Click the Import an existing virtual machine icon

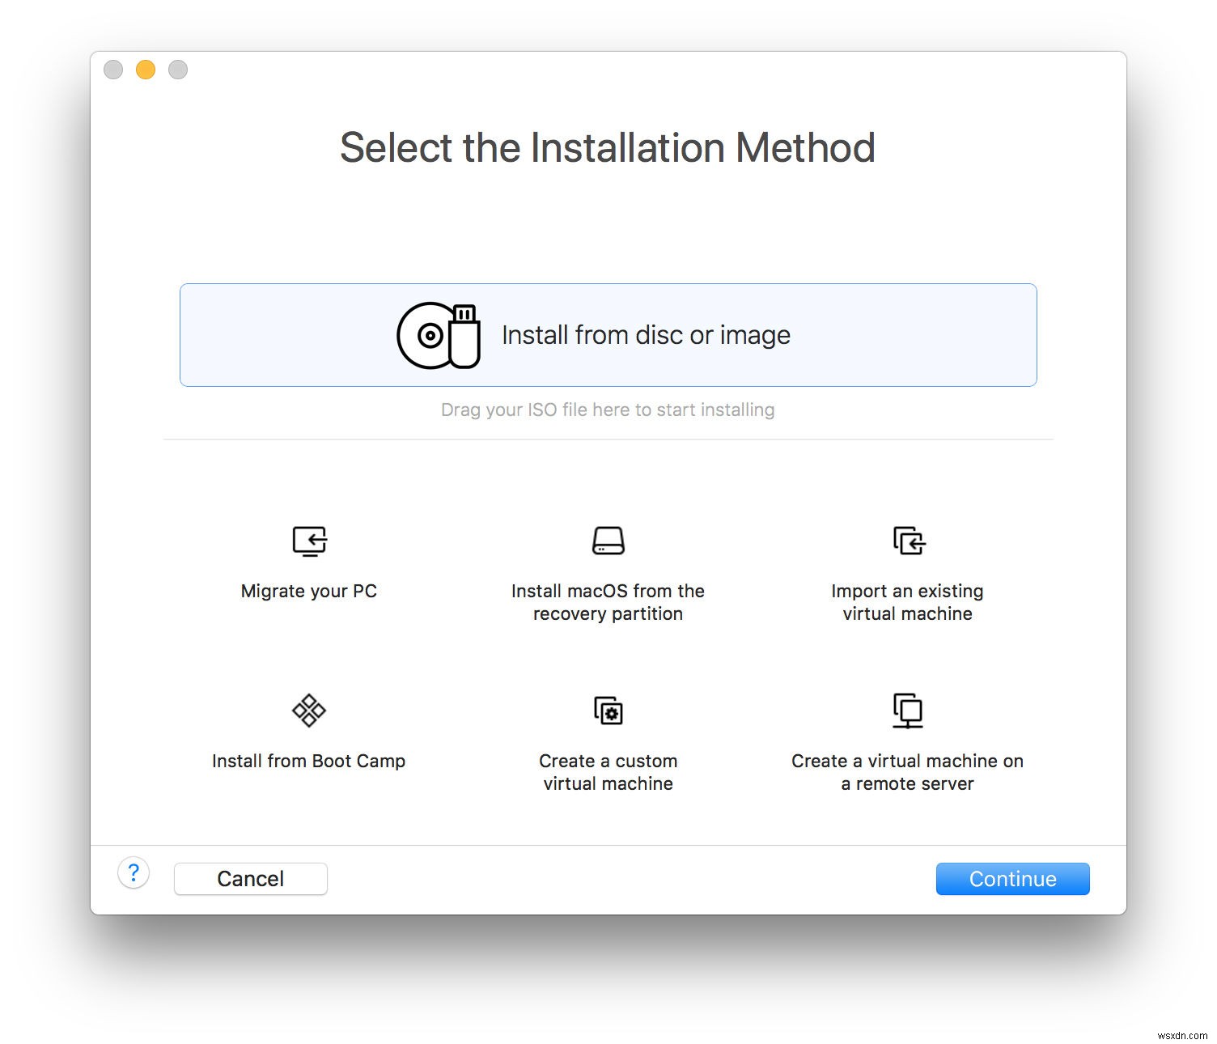pyautogui.click(x=908, y=541)
